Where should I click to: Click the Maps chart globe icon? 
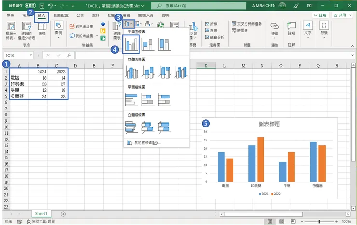[x=161, y=25]
